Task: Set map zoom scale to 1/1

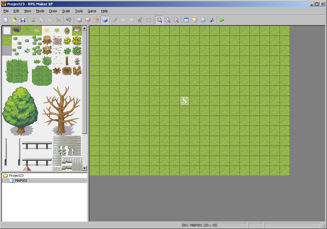Action: [x=159, y=20]
